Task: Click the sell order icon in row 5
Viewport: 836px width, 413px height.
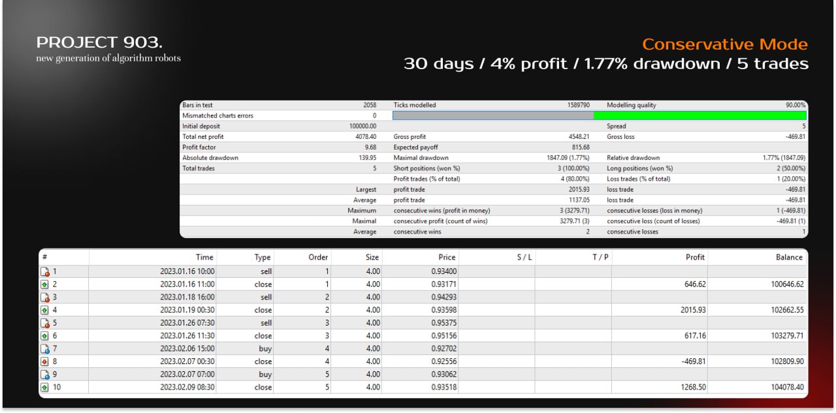Action: [x=45, y=323]
